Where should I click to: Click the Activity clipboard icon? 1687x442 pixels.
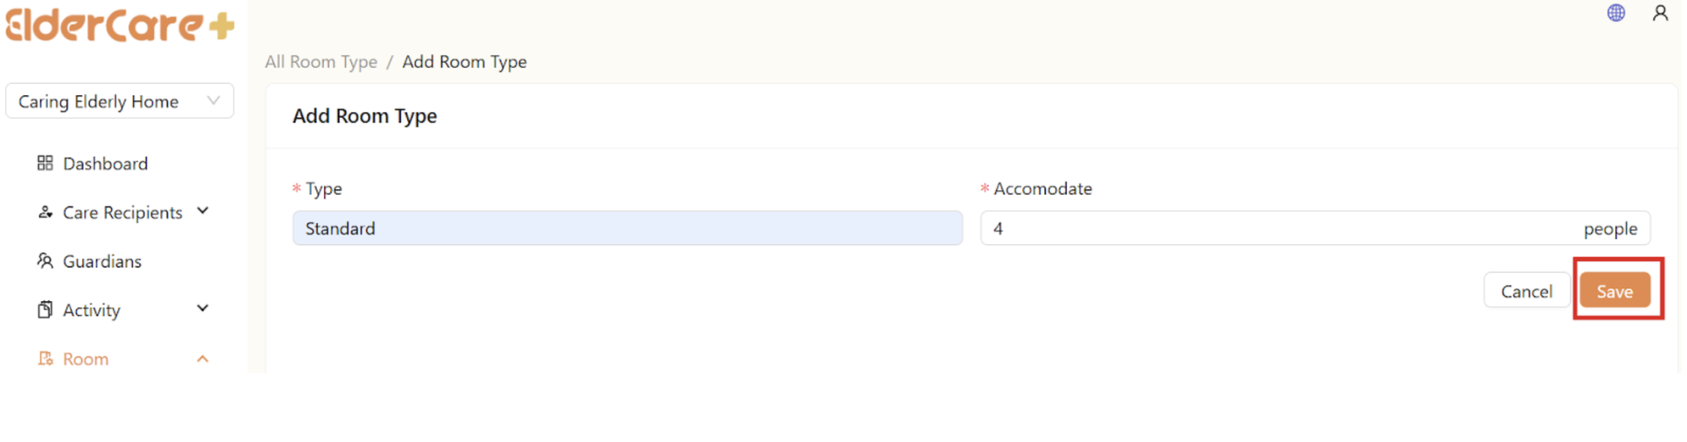[x=45, y=309]
